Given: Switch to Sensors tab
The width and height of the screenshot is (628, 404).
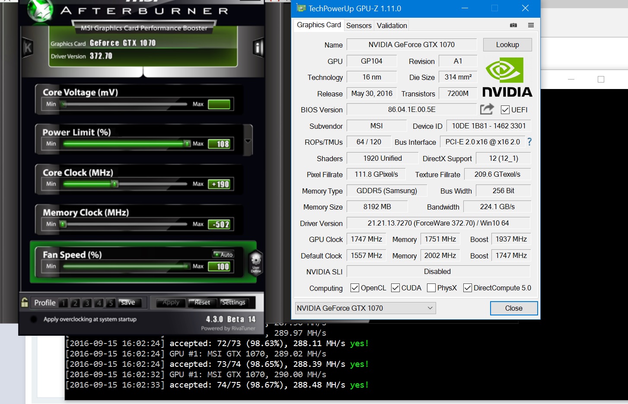Looking at the screenshot, I should 359,25.
